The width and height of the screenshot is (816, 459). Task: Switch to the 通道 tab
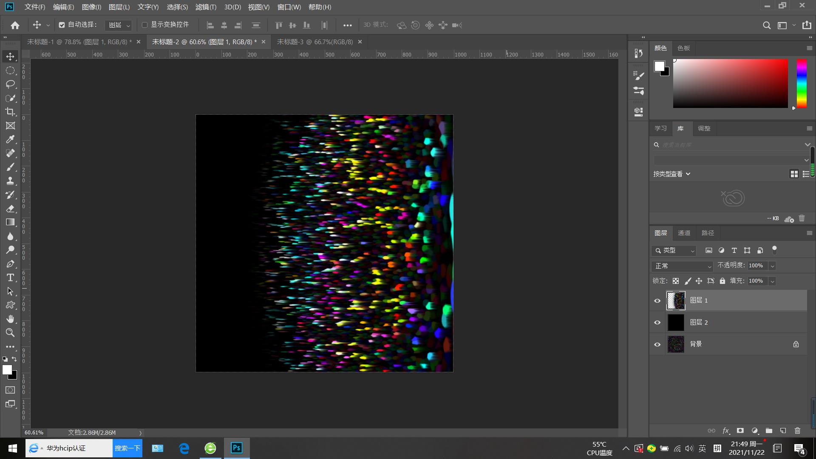coord(684,233)
